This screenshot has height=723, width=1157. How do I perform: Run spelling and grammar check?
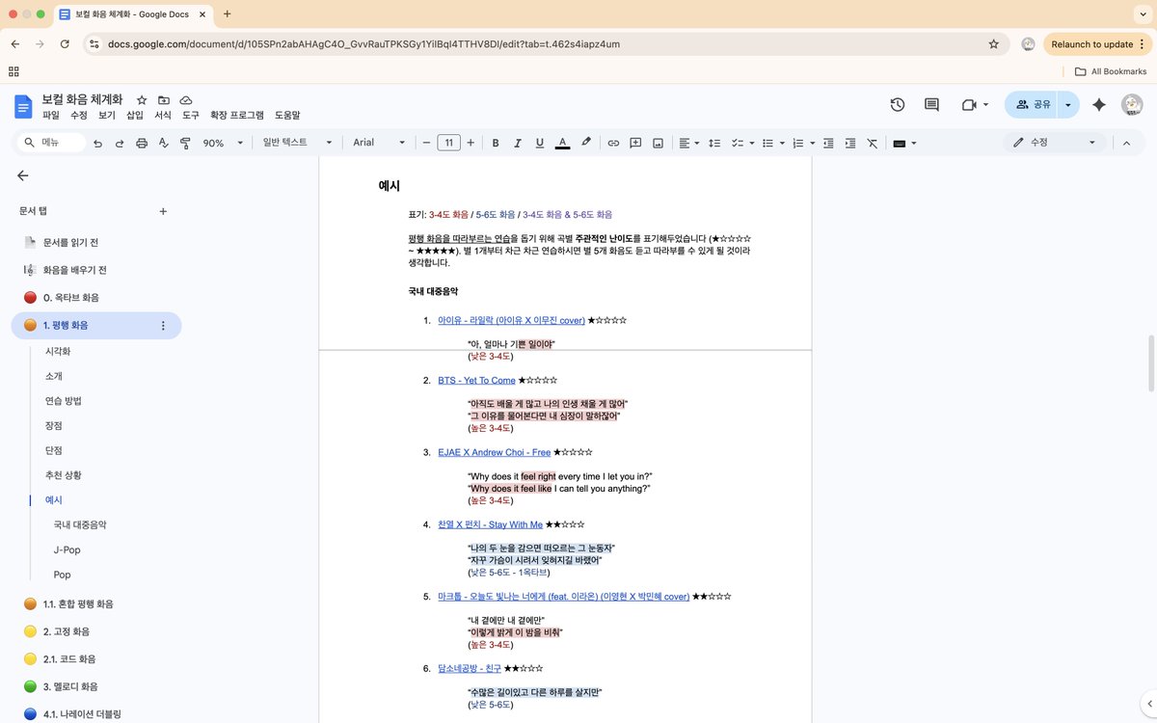163,143
